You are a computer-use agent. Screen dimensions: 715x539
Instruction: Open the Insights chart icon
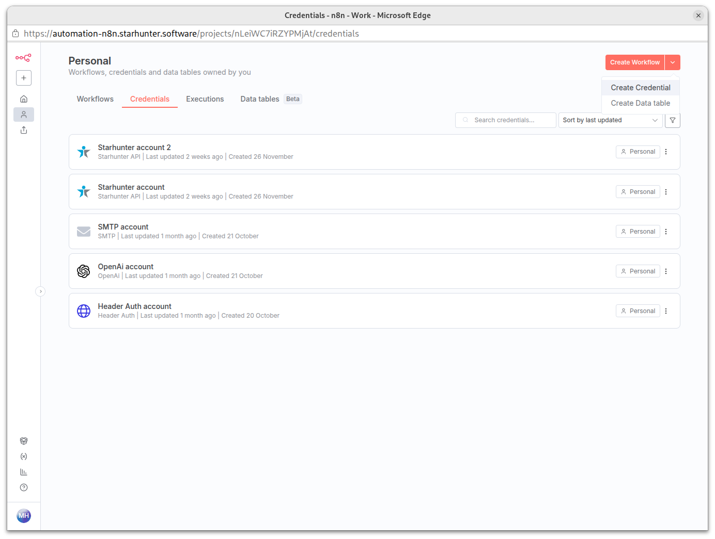pos(24,472)
